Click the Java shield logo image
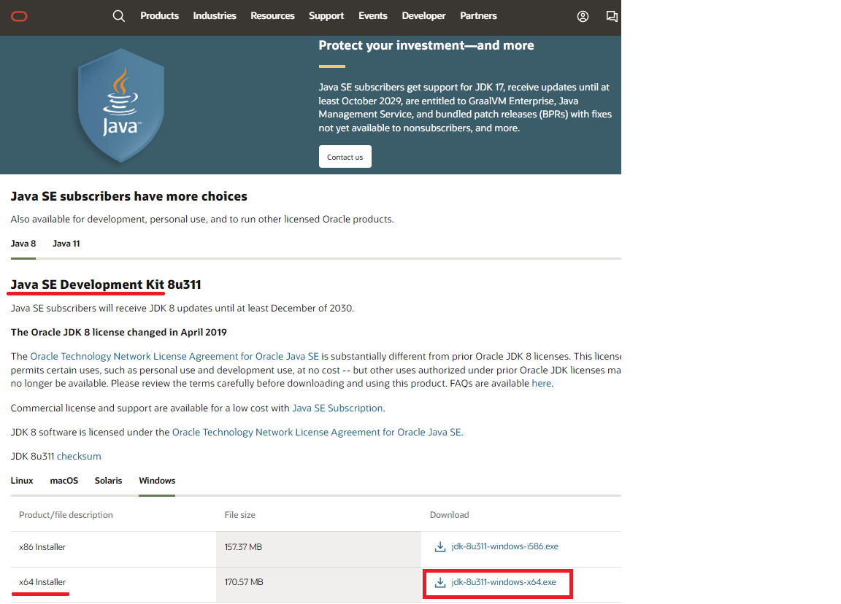This screenshot has height=604, width=841. [121, 105]
